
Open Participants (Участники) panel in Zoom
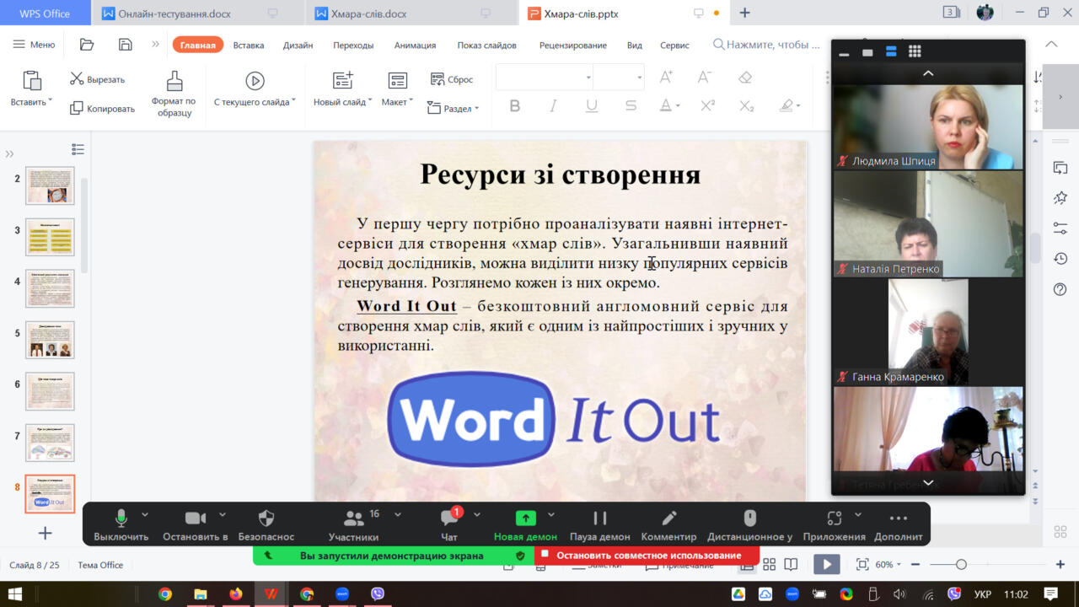coord(354,524)
